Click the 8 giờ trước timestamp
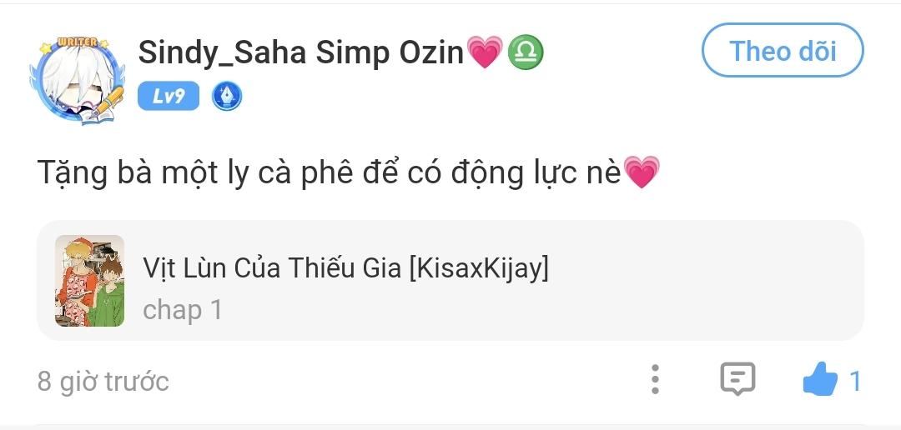This screenshot has width=901, height=430. coord(103,381)
